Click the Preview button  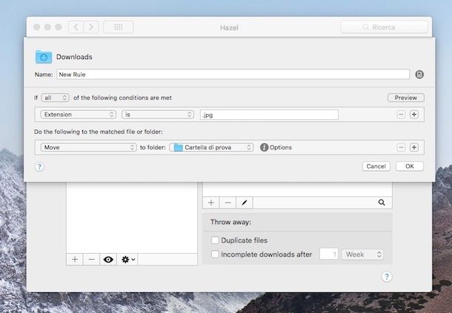click(x=405, y=98)
